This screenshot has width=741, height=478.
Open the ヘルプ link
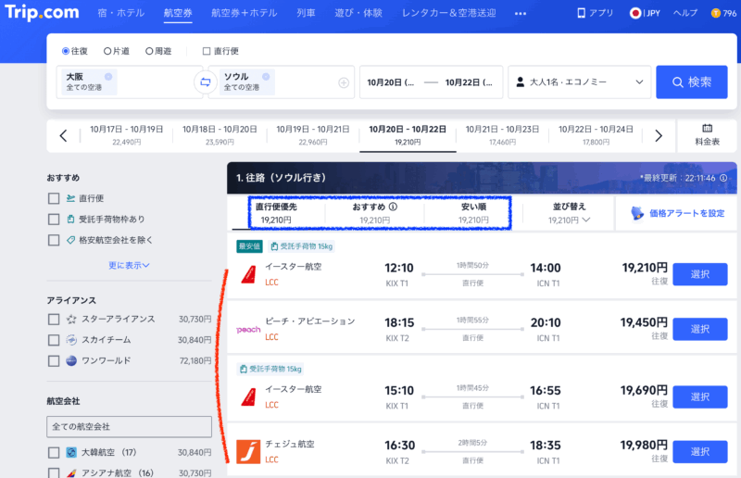click(x=685, y=13)
